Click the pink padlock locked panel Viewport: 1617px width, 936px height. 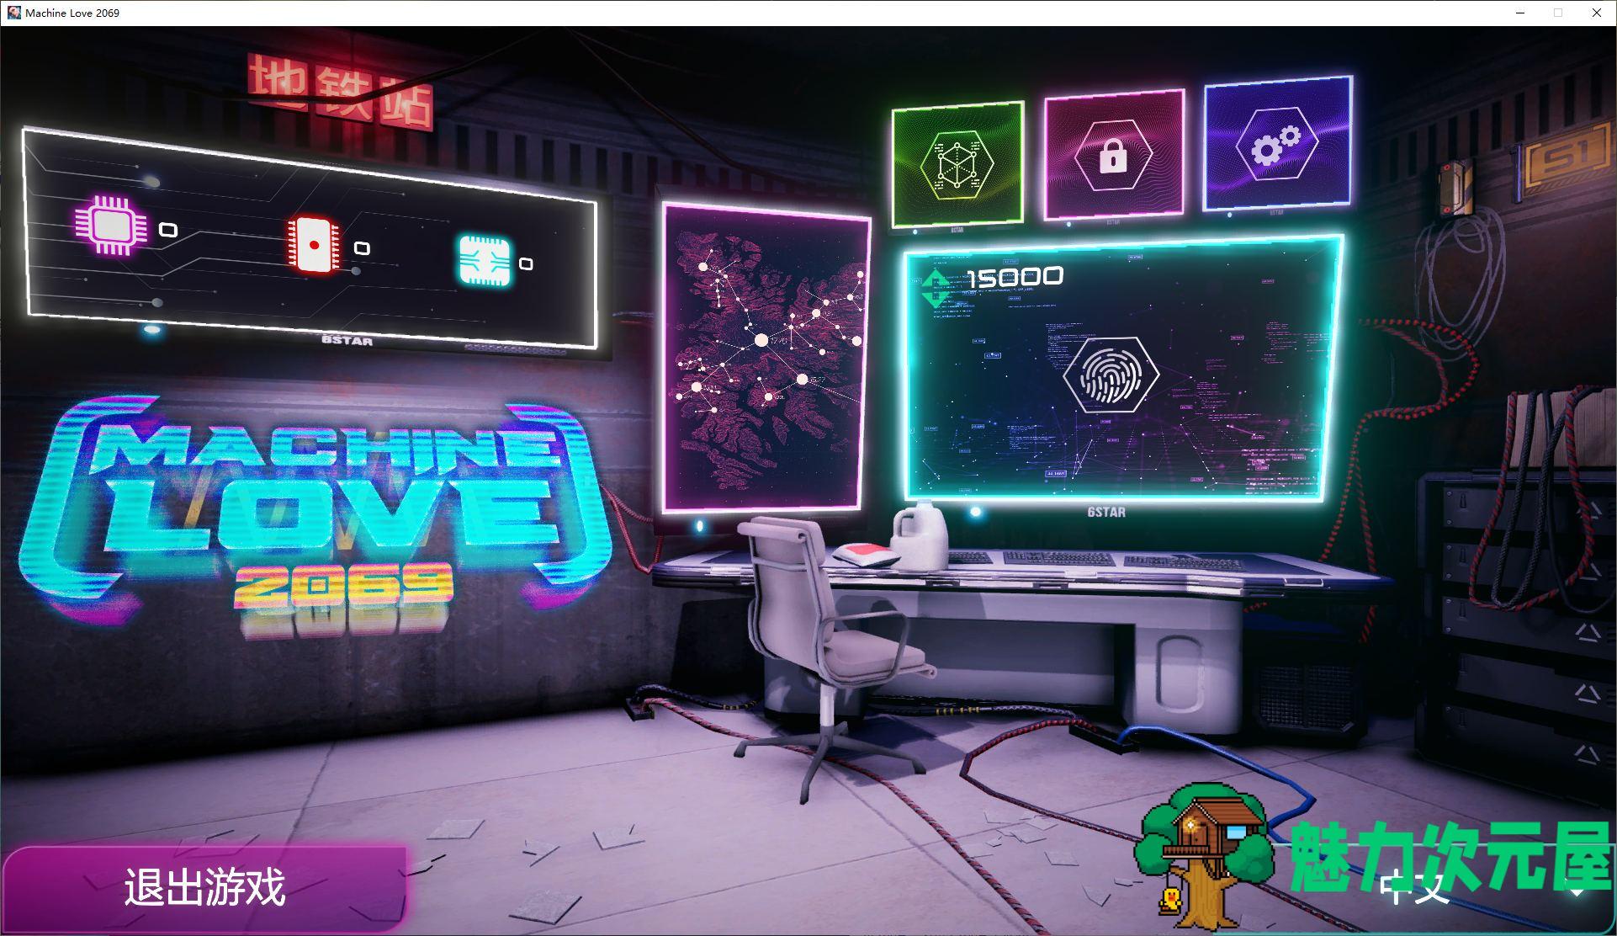(x=1113, y=155)
